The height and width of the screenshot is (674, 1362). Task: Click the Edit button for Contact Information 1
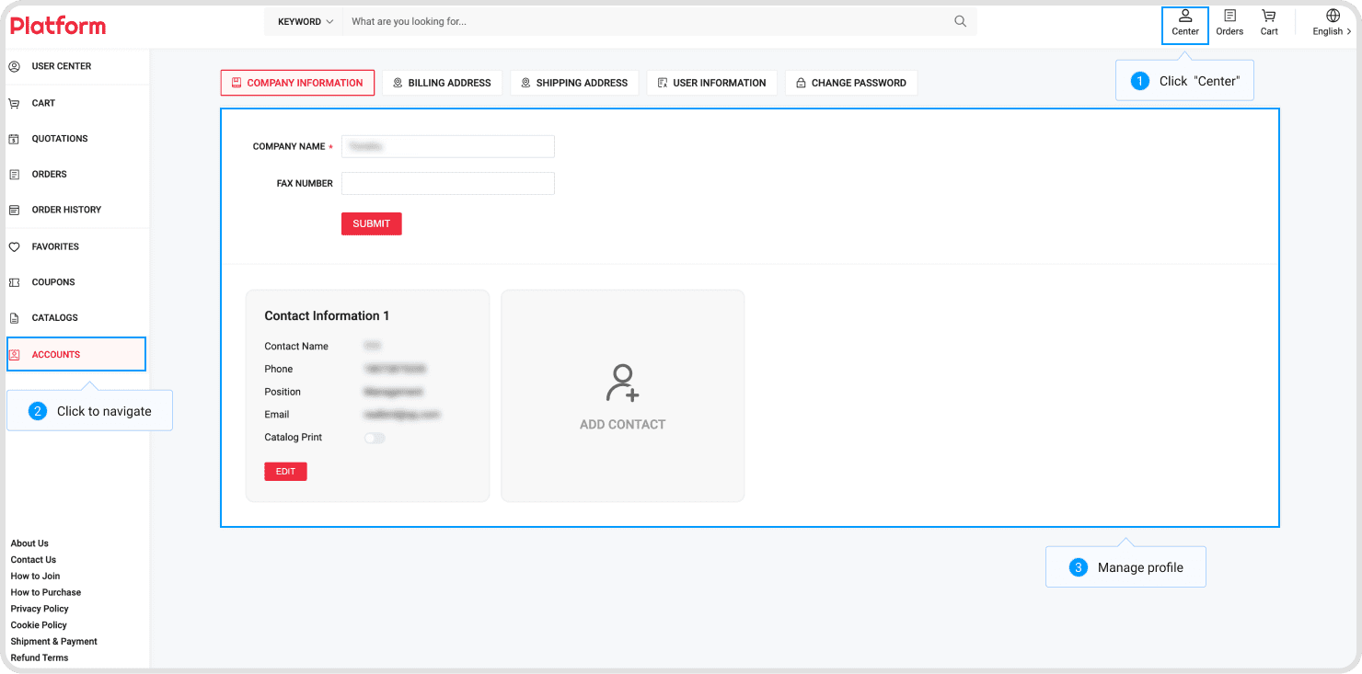pos(285,472)
